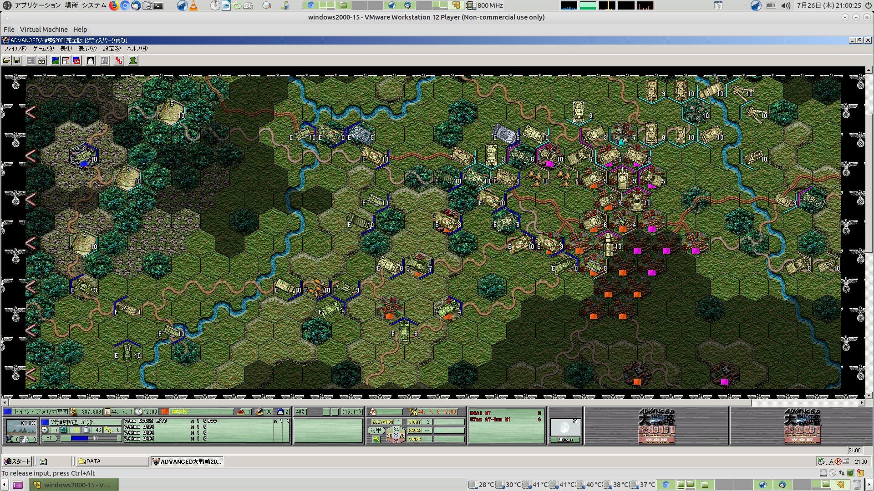Click the funds value 387,889
The height and width of the screenshot is (491, 874).
tap(91, 412)
